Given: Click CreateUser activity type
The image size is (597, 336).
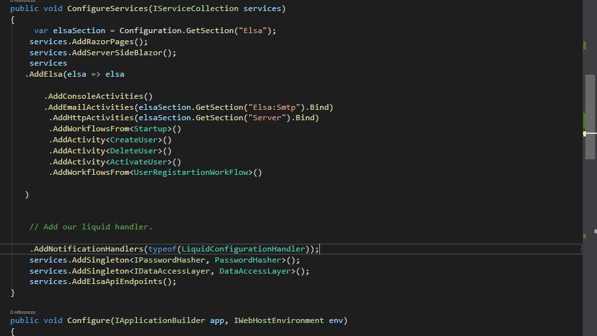Looking at the screenshot, I should [x=133, y=140].
